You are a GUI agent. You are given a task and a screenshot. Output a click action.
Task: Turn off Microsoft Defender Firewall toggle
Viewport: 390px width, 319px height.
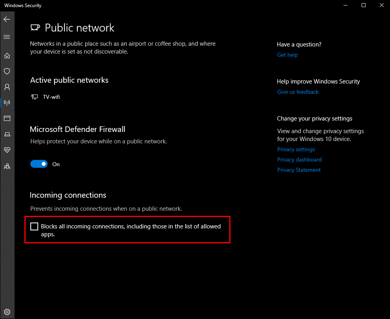coord(39,164)
